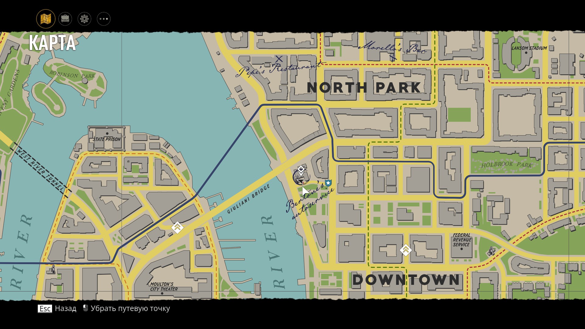Click the X mark at Pepe's Restaurant

pyautogui.click(x=279, y=59)
